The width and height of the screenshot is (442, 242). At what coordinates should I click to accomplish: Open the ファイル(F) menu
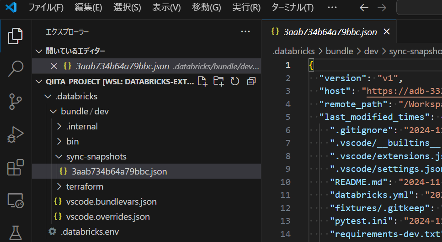(x=46, y=8)
